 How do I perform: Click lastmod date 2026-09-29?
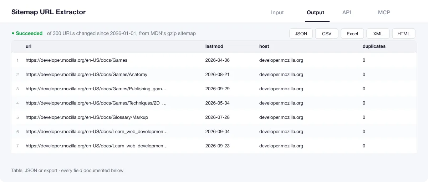218,89
